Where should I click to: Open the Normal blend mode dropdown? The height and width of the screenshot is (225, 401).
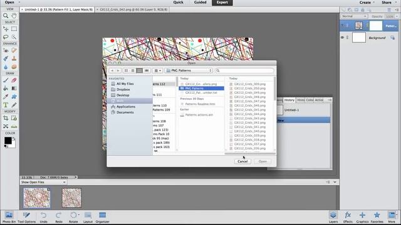point(354,16)
